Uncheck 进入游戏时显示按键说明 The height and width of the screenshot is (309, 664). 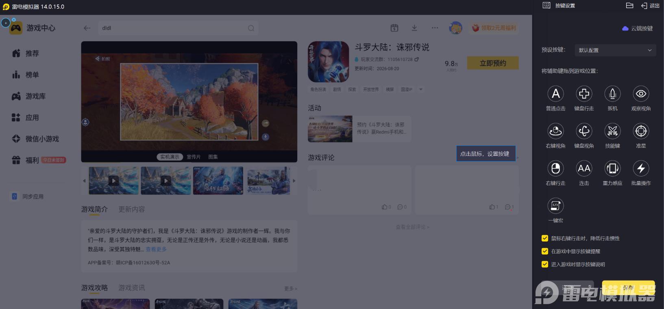[x=545, y=264]
